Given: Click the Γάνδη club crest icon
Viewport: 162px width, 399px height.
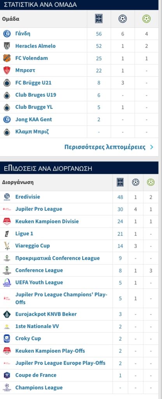Looking at the screenshot, I should pos(7,34).
